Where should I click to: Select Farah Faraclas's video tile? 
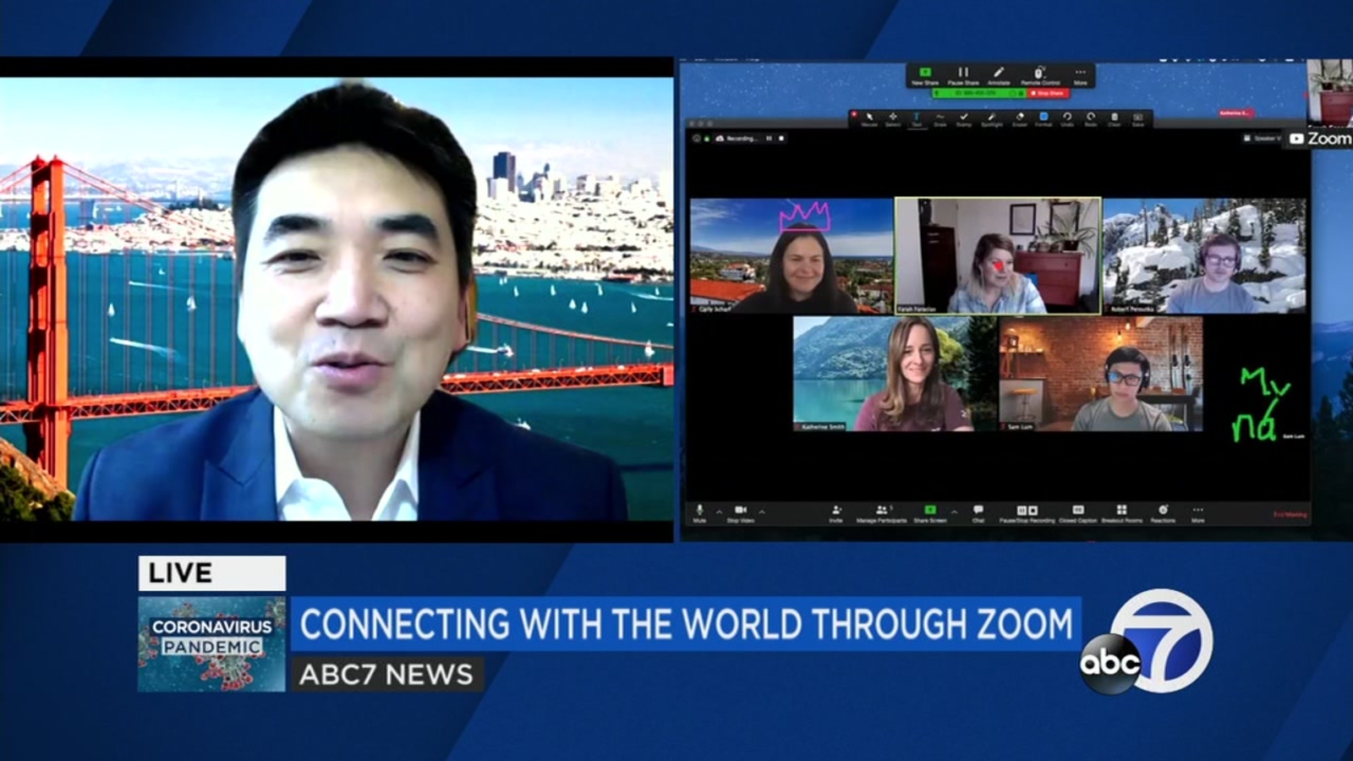998,256
